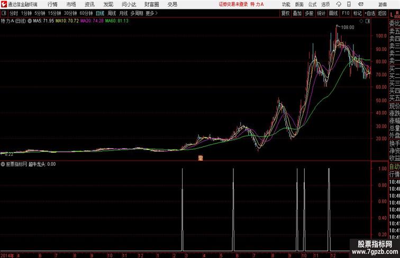Click the 返回 back button

[x=382, y=13]
